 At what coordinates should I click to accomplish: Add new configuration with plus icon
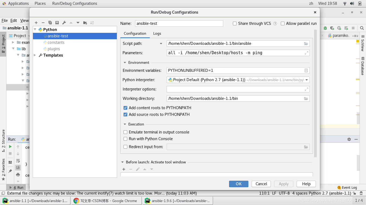point(36,23)
